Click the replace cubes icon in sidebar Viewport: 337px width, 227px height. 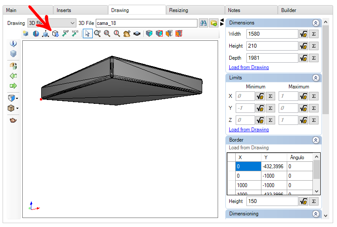coord(13,66)
